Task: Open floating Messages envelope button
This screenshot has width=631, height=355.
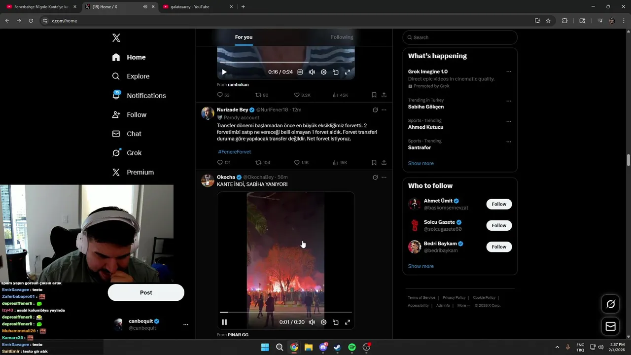Action: (x=610, y=326)
